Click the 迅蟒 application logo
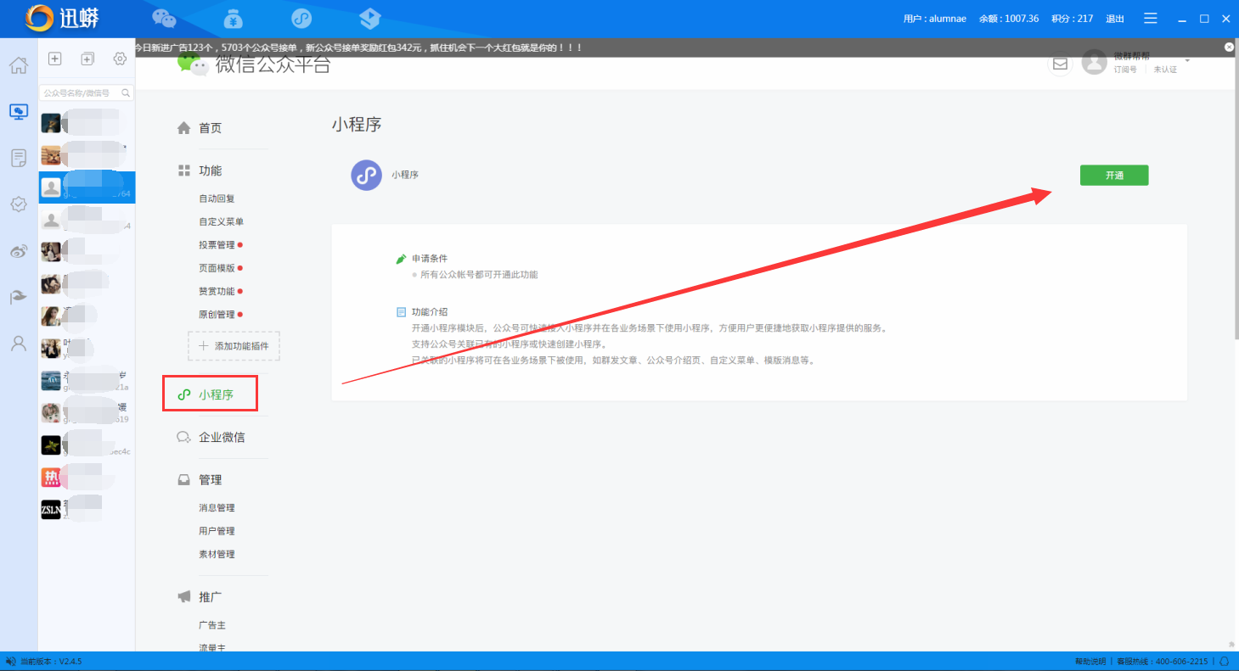Image resolution: width=1239 pixels, height=671 pixels. pyautogui.click(x=63, y=18)
